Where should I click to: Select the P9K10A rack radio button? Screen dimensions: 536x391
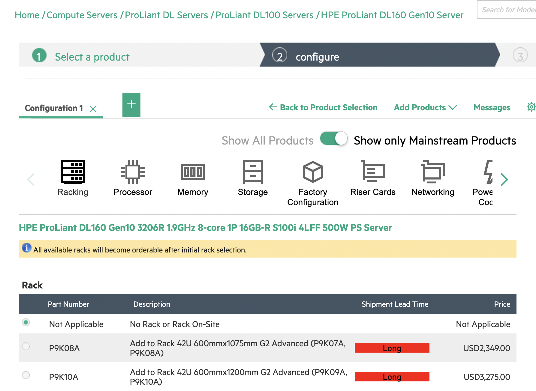26,375
